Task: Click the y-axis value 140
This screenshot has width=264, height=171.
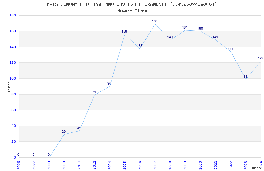Action: [12, 47]
